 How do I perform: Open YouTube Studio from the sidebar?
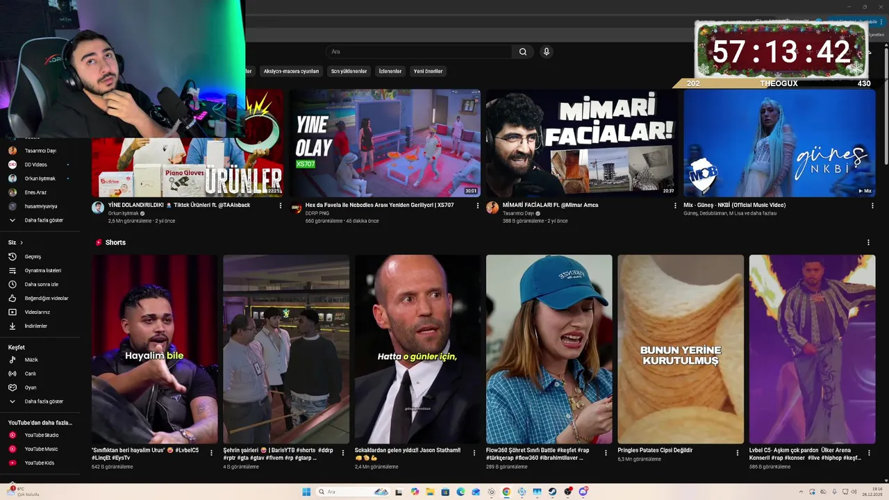click(42, 435)
